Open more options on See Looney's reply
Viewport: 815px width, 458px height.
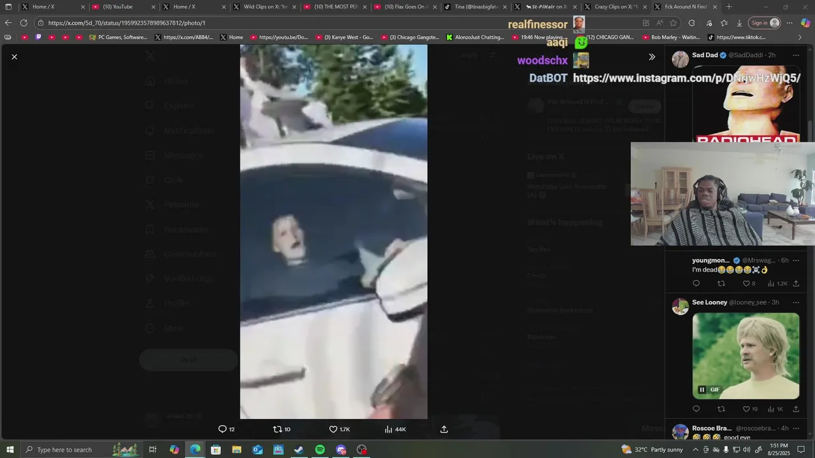point(795,302)
